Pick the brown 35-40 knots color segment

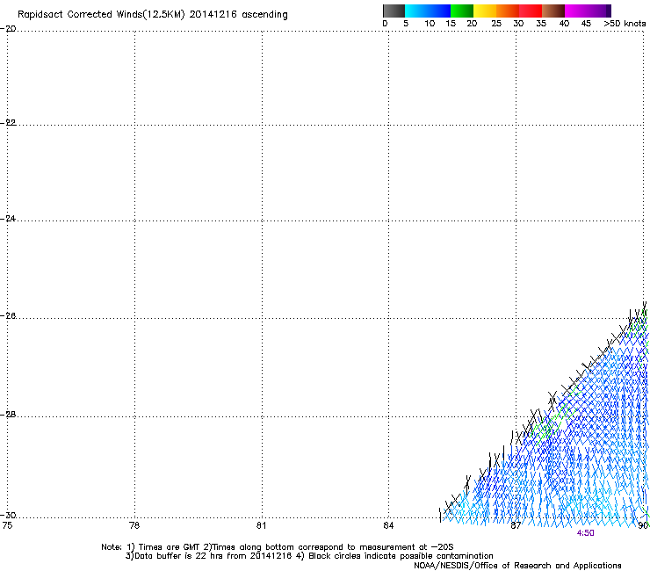point(553,11)
